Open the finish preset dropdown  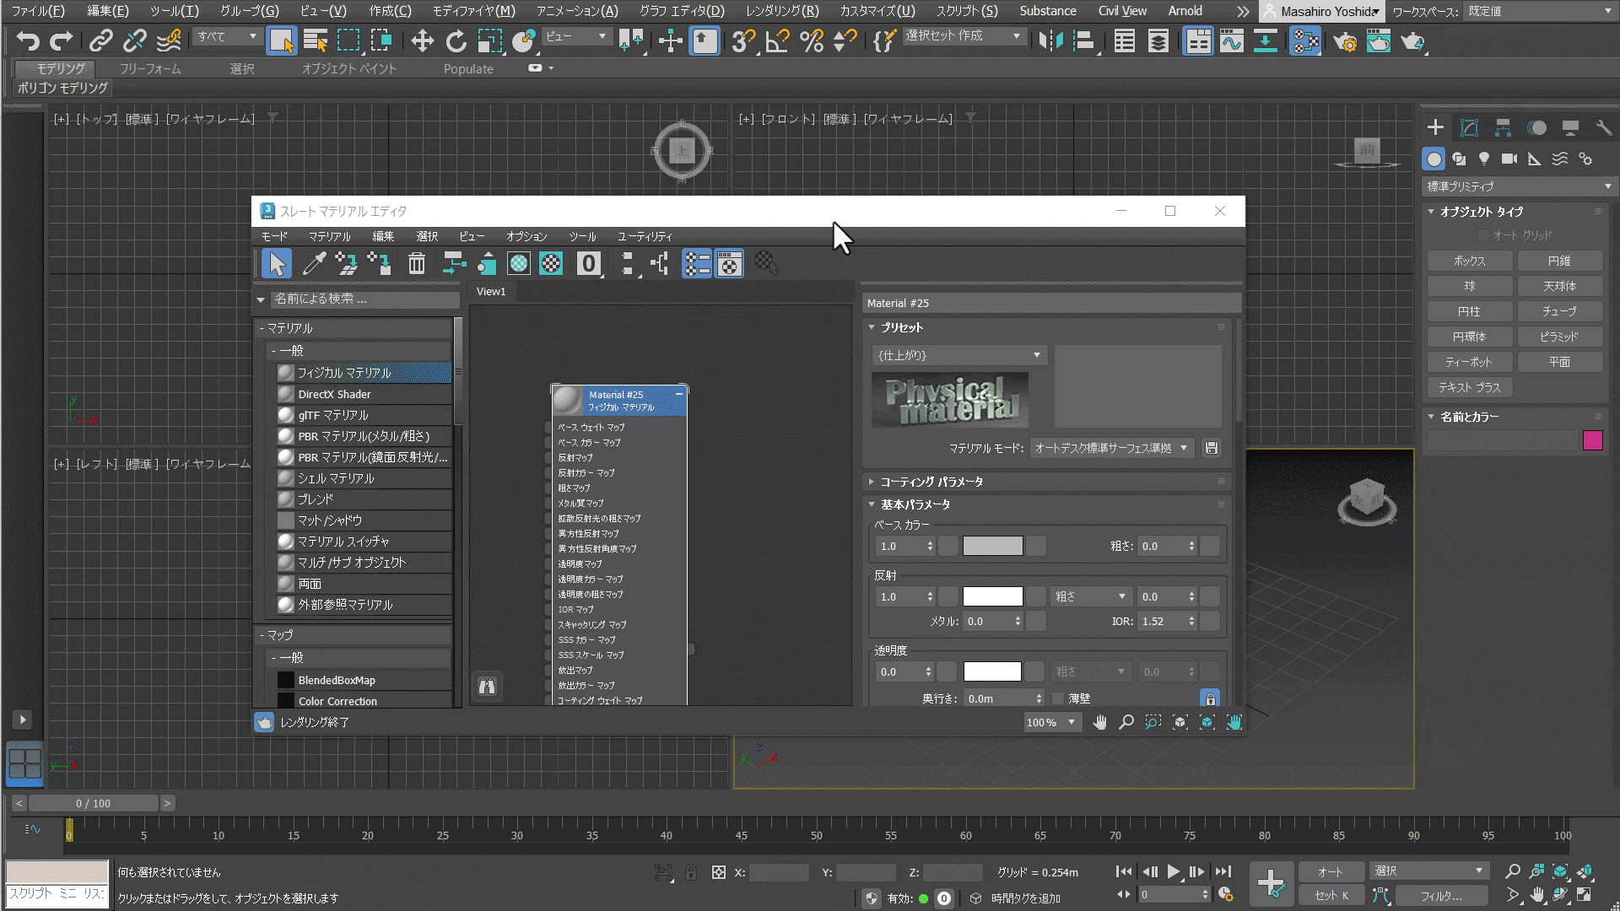(x=959, y=355)
